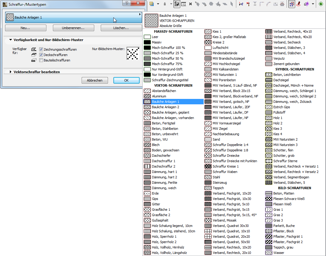Viewport: 326px width, 256px height.
Task: Toggle the Zeichnungsschraffuren checkbox
Action: pyautogui.click(x=41, y=49)
